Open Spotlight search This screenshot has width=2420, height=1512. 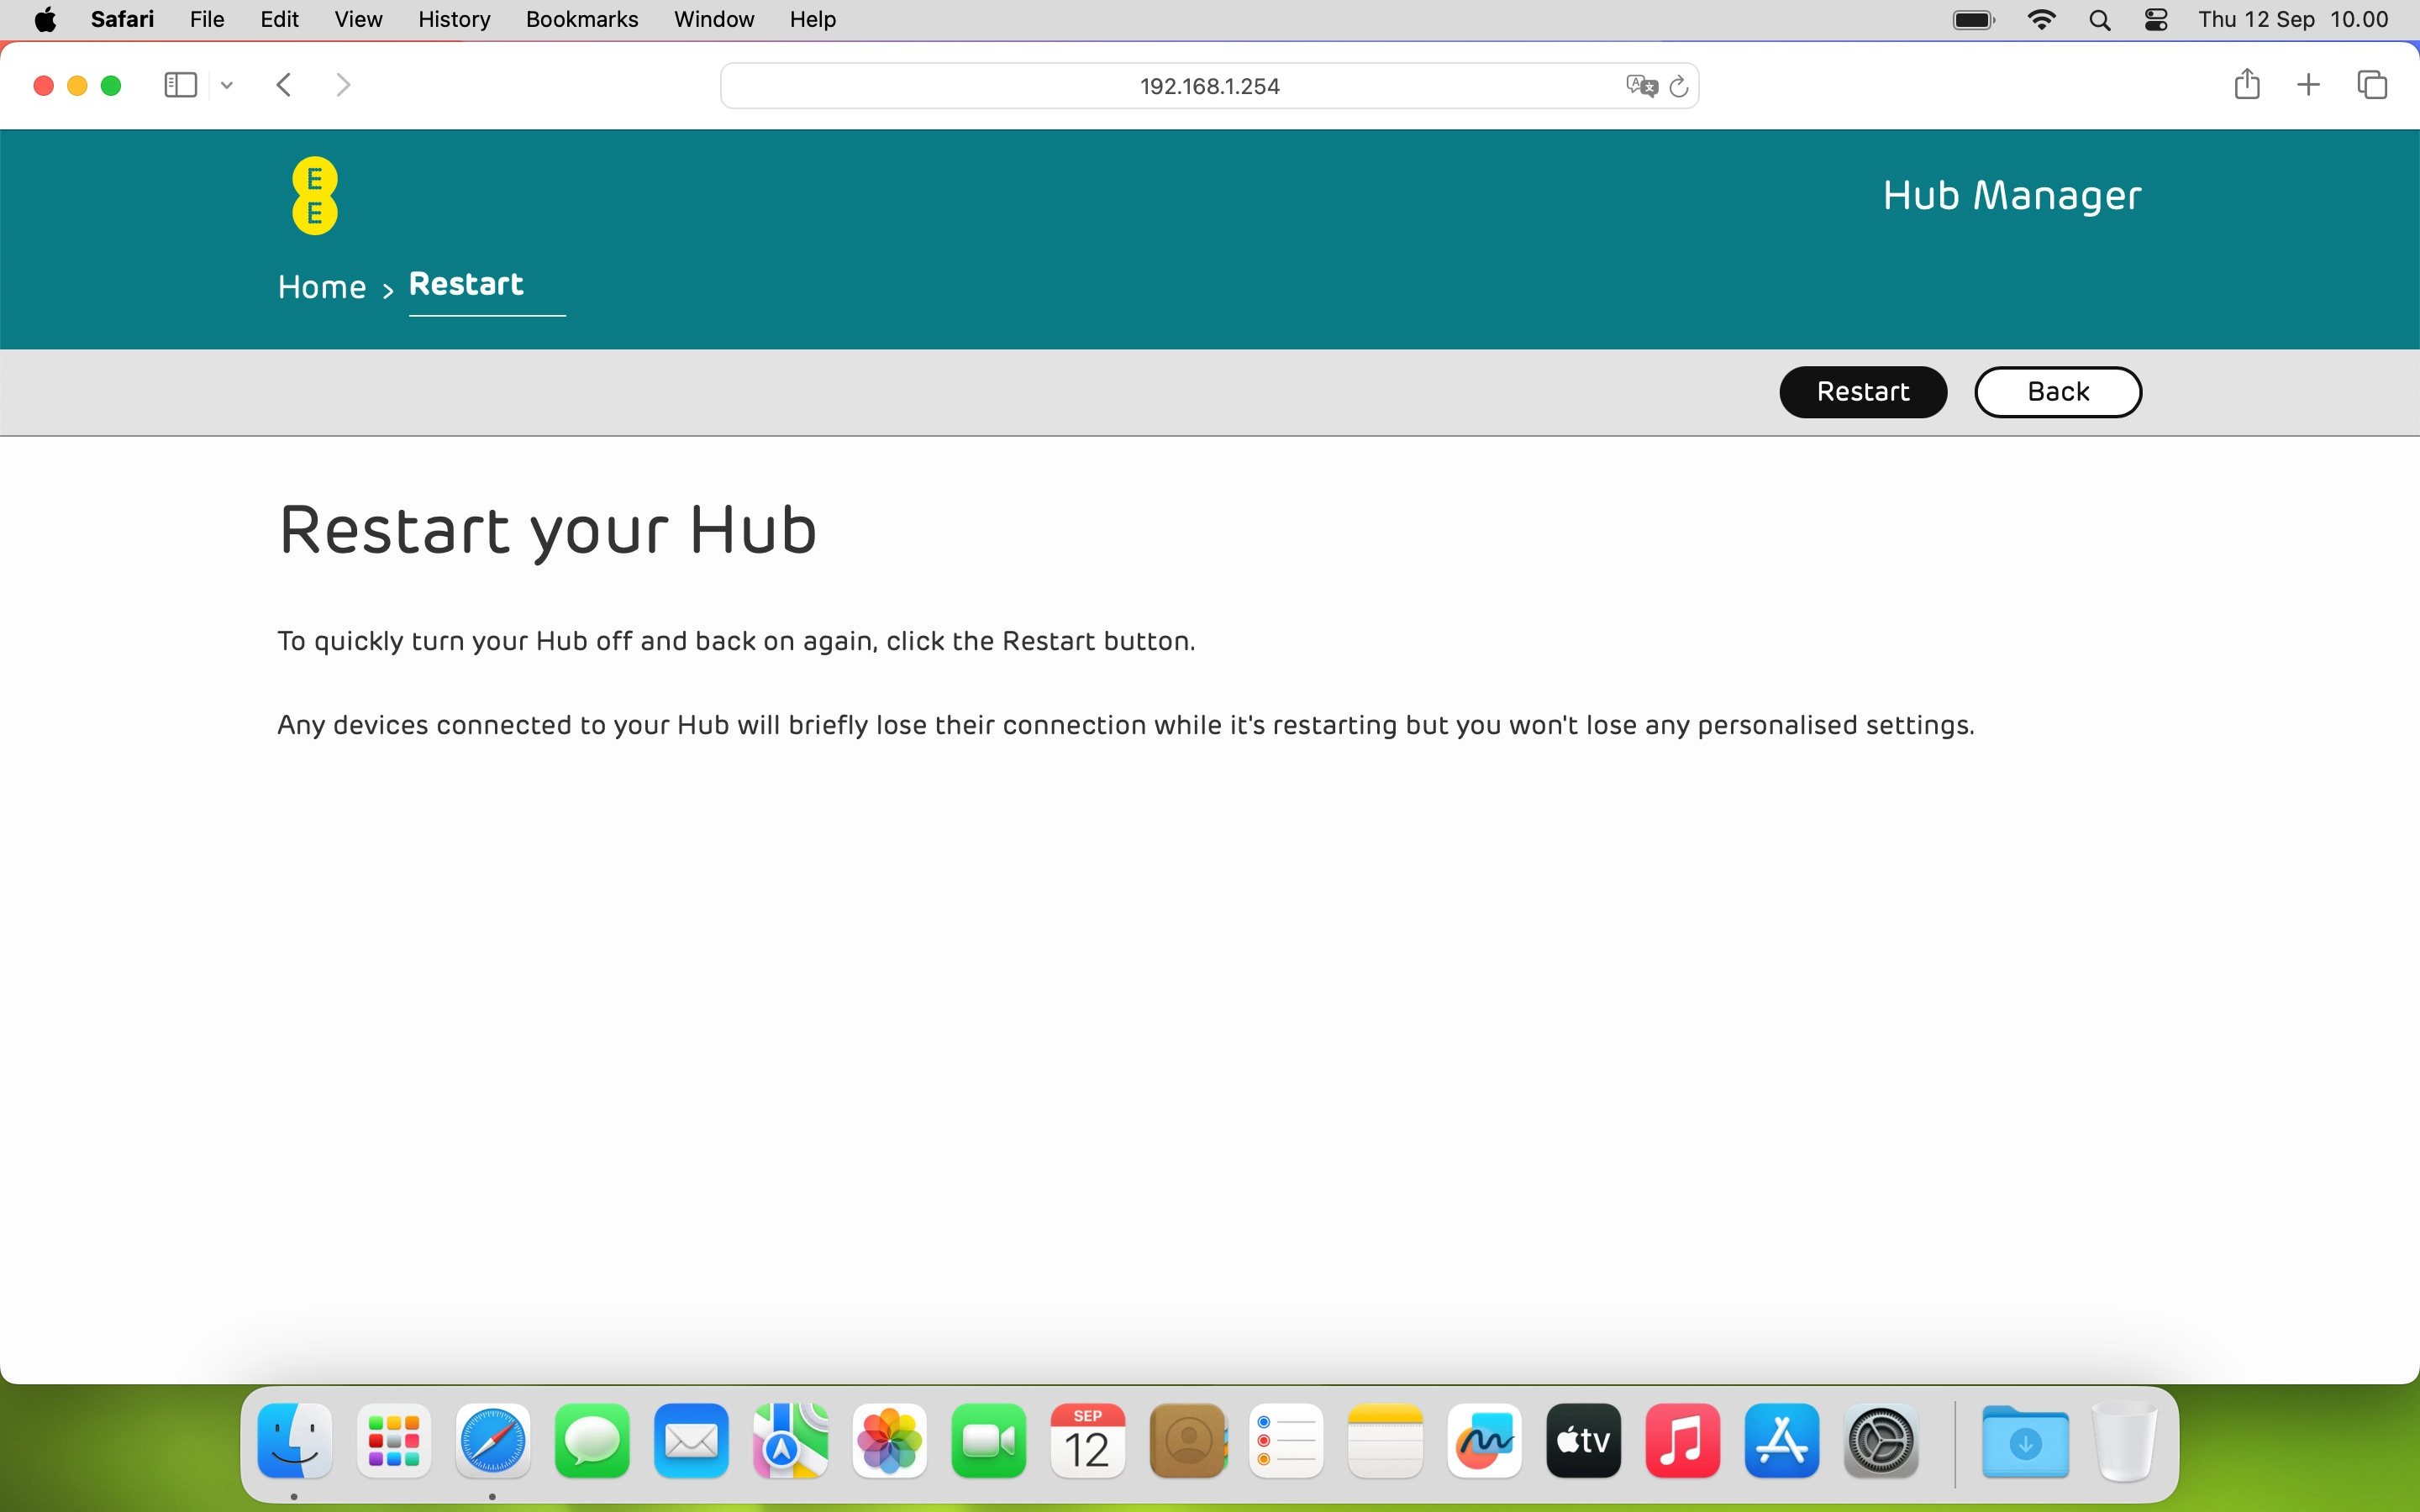coord(2100,19)
